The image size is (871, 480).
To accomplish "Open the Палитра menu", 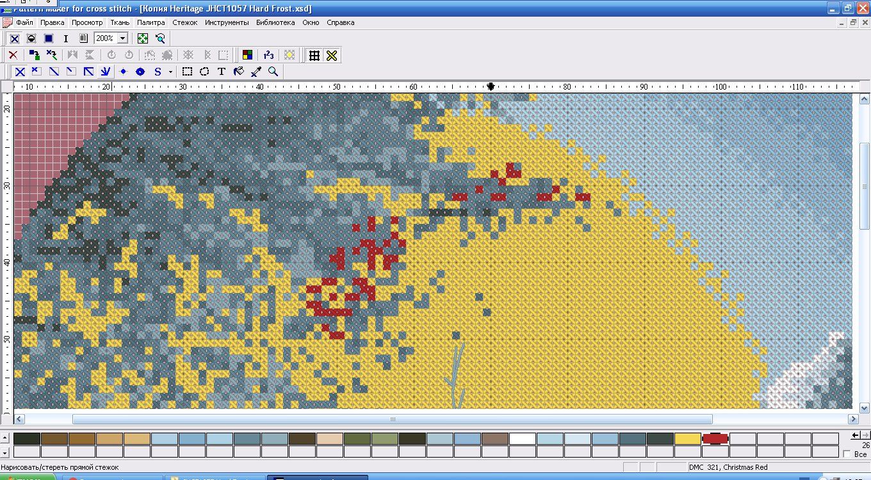I will (x=151, y=22).
